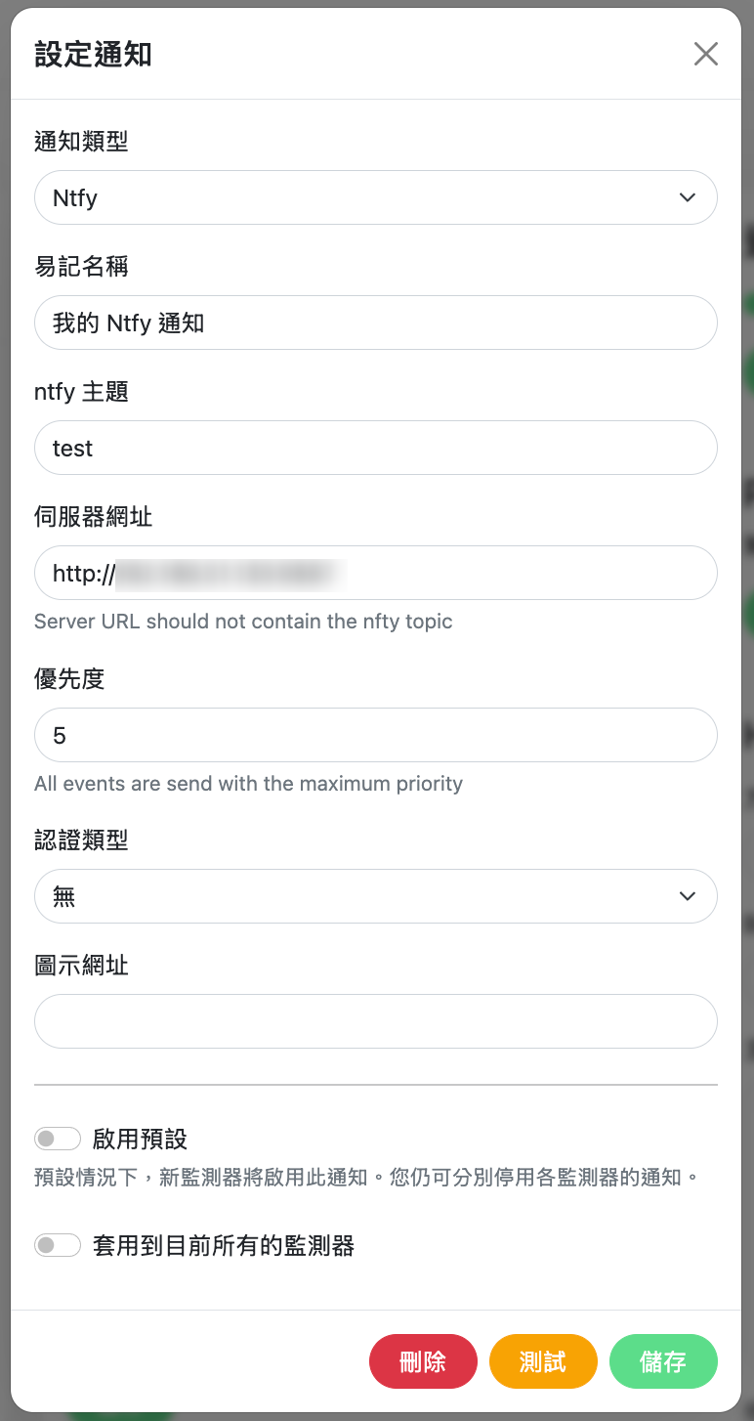Toggle the 套用到目前所有的監測器 switch

58,1245
